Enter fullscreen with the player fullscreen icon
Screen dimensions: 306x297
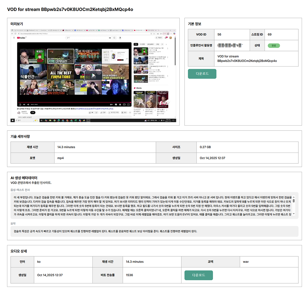pos(129,105)
